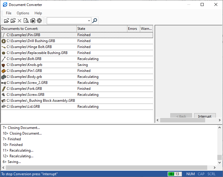223x177 pixels.
Task: Maximize the Document Converter window
Action: tap(202, 4)
